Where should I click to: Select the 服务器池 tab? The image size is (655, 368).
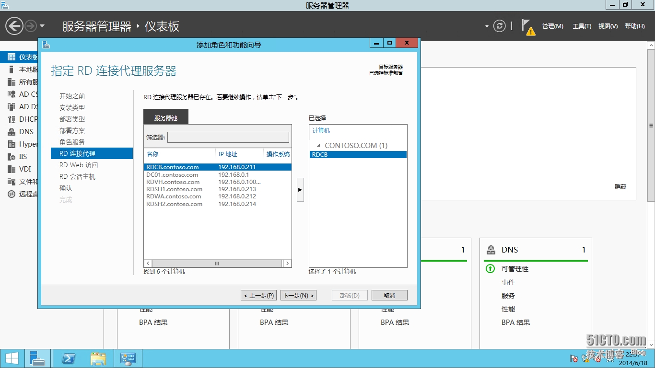[x=166, y=117]
